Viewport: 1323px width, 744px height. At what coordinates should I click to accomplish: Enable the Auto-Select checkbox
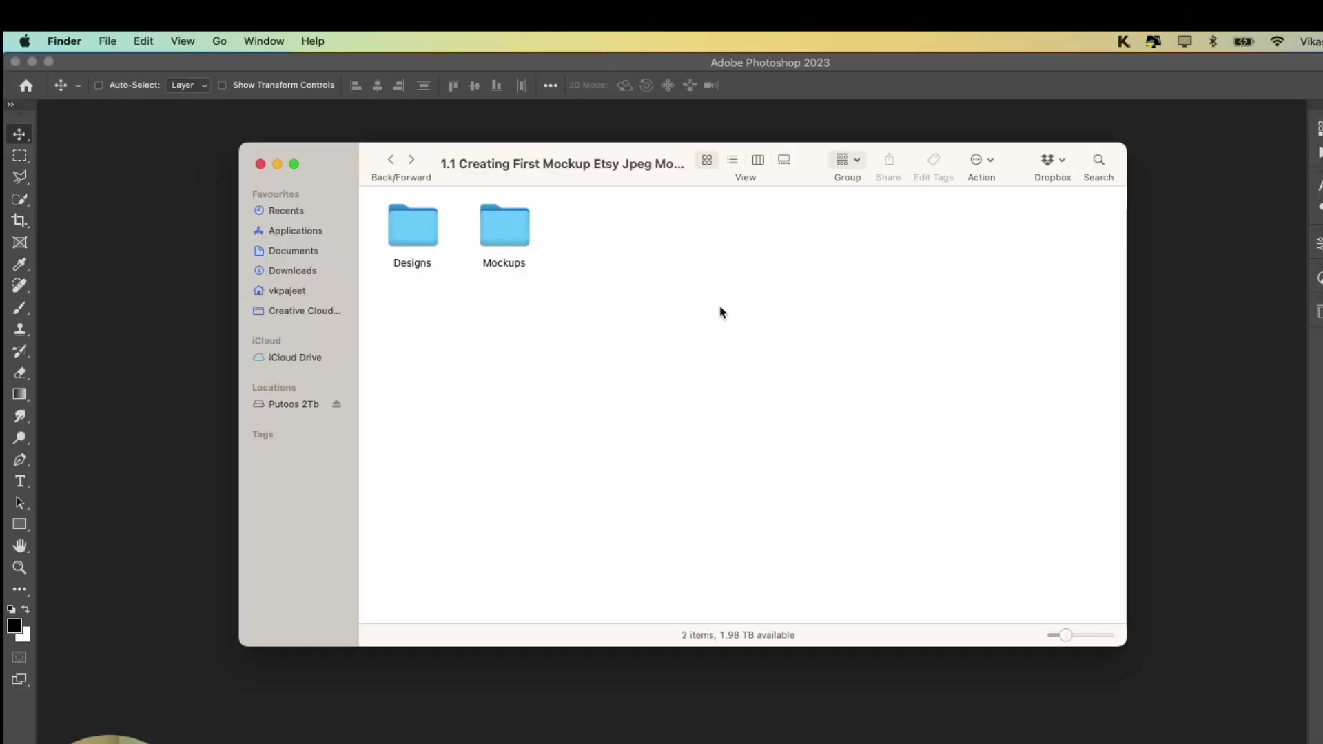99,85
